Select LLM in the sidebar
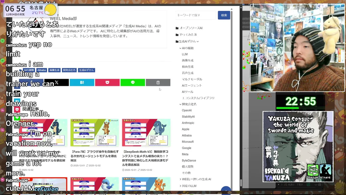Screen dimensions: 346x195 [x=185, y=54]
